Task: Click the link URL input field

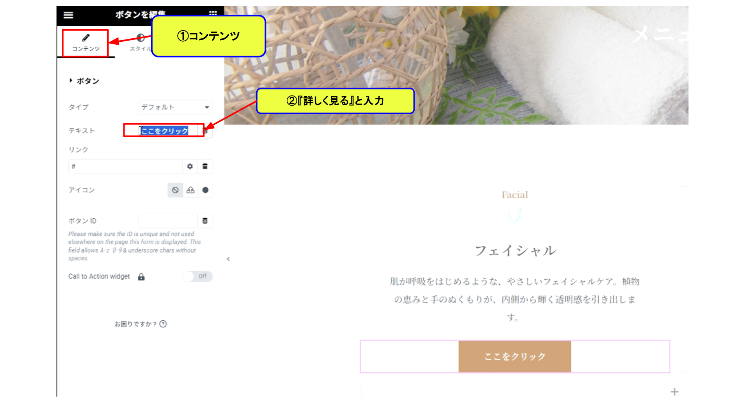Action: tap(126, 166)
